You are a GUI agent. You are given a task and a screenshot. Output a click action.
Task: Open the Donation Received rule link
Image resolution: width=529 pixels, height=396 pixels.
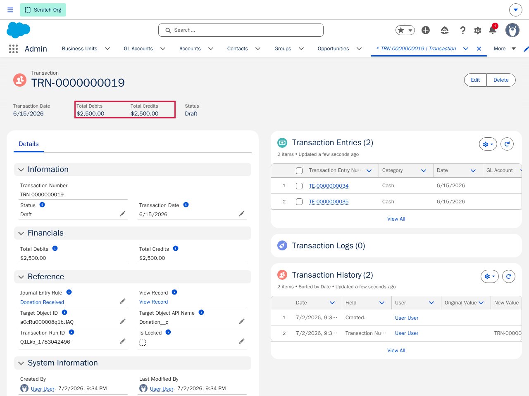click(42, 302)
